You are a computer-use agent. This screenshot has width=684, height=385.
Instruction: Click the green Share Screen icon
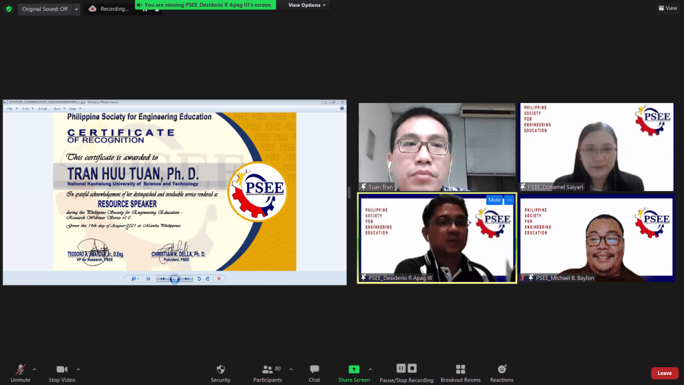click(353, 370)
